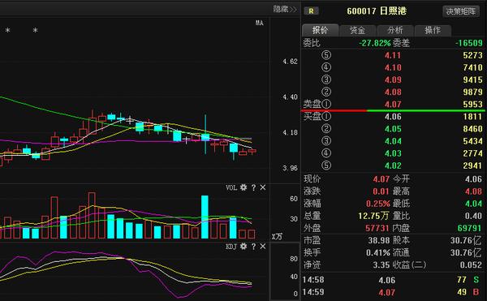
Task: Select 卖盘 level 1 price 4.07
Action: click(393, 104)
